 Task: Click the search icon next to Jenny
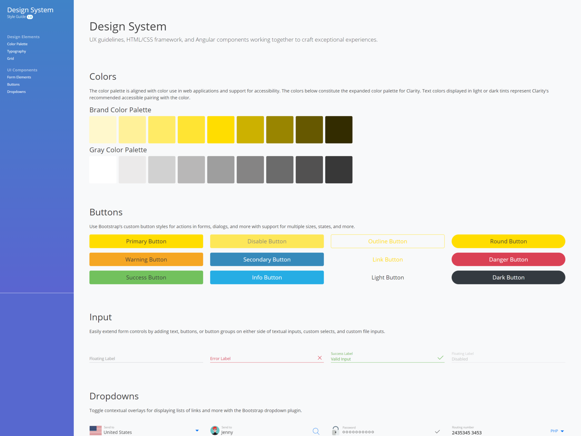316,431
